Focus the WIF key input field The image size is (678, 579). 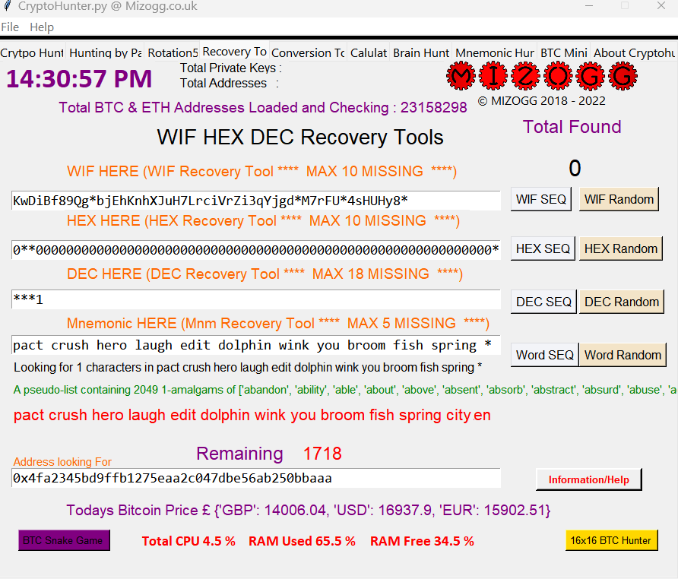click(256, 201)
